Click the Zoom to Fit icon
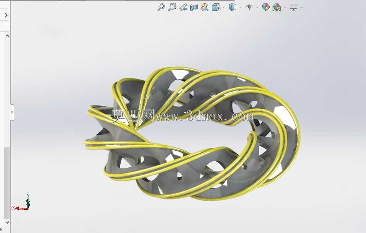The height and width of the screenshot is (233, 366). point(161,7)
